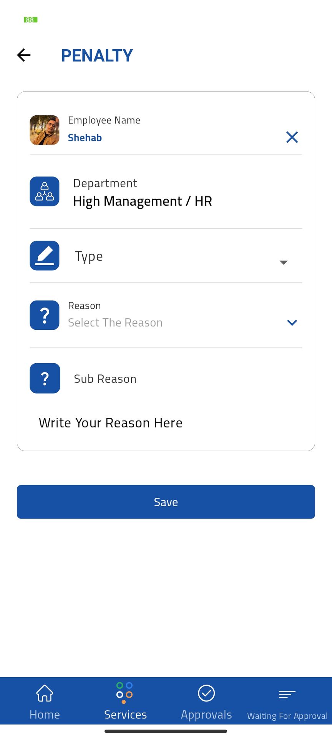The width and height of the screenshot is (332, 738).
Task: Tap the employee name Shehab
Action: coord(85,138)
